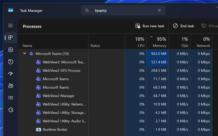The width and height of the screenshot is (218, 136).
Task: Click the Efficiency mode button
Action: 210,26
